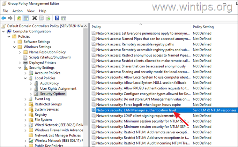This screenshot has height=147, width=238.
Task: Click the Audit Policy node icon
Action: pyautogui.click(x=36, y=83)
